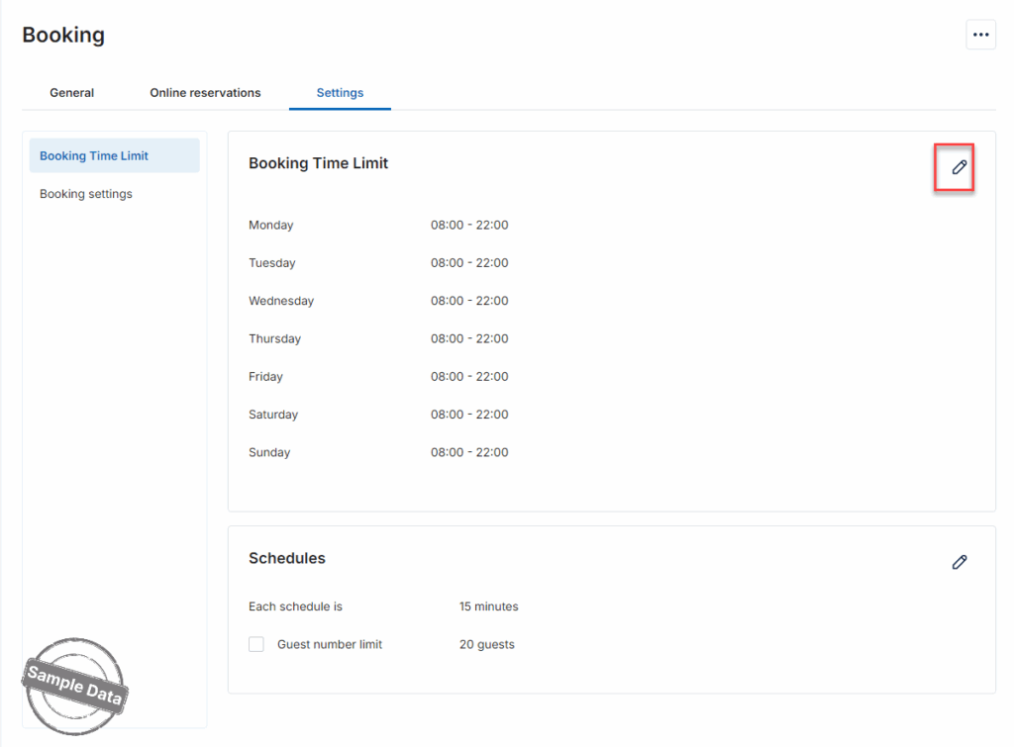This screenshot has height=747, width=1014.
Task: Select Booking Time Limit in the sidebar
Action: point(94,156)
